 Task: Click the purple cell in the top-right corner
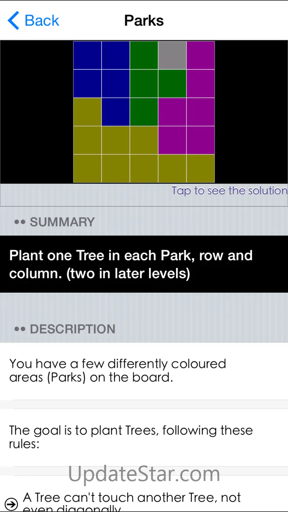(200, 55)
